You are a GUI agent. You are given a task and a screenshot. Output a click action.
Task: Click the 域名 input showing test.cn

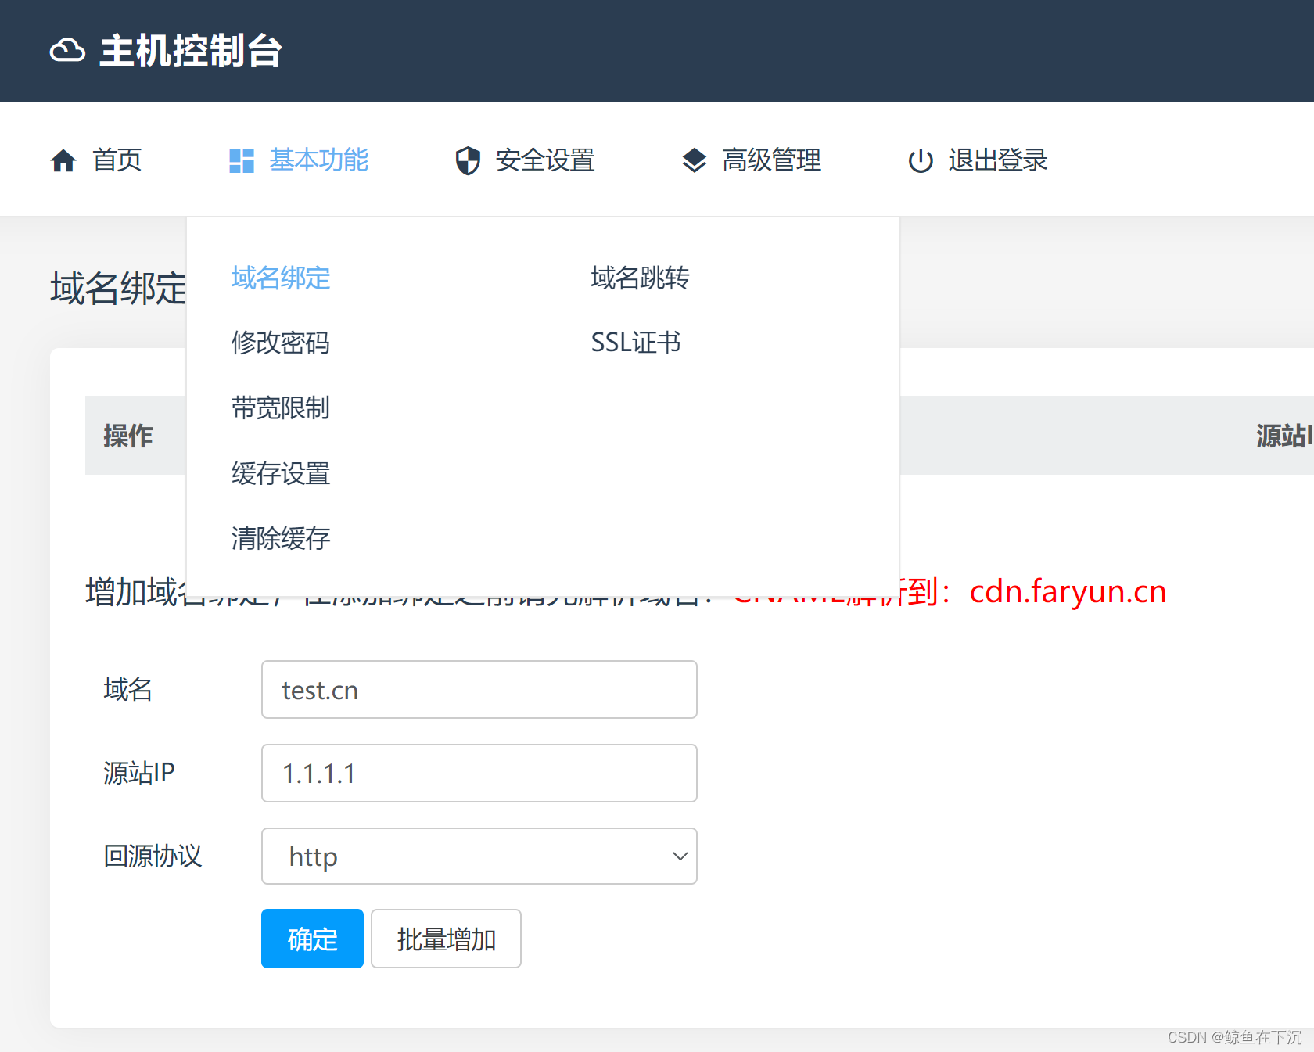[x=479, y=689]
